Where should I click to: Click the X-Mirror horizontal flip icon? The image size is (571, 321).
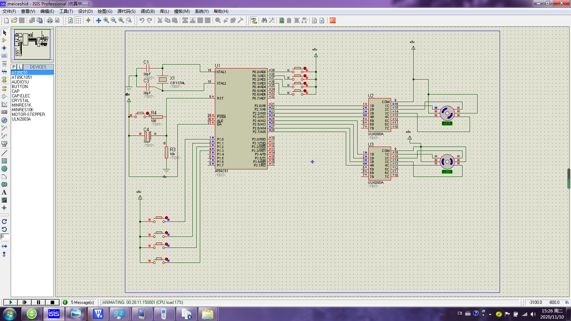pyautogui.click(x=4, y=246)
